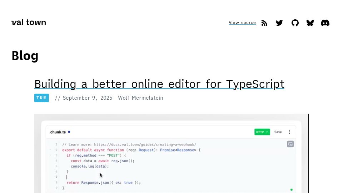This screenshot has width=343, height=193.
Task: Open the Bluesky butterfly icon link
Action: click(x=310, y=23)
